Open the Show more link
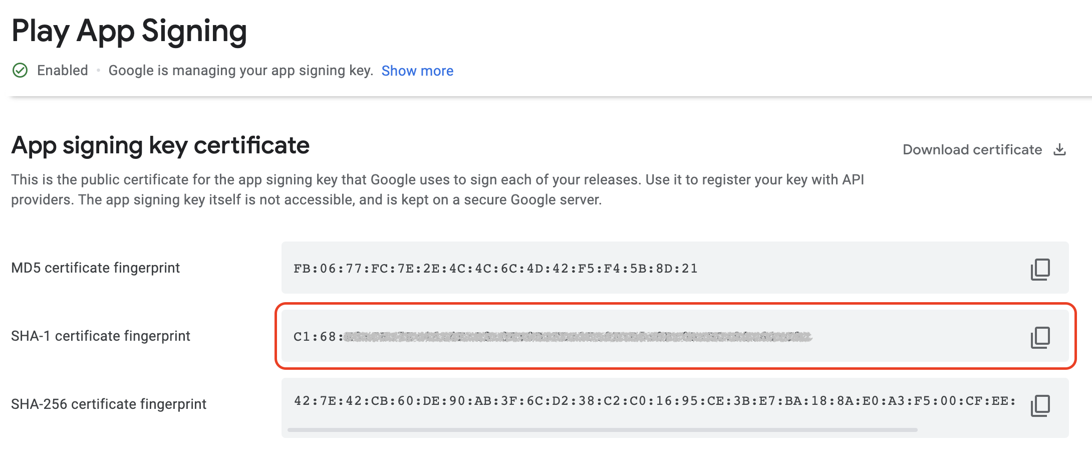1092x461 pixels. tap(417, 71)
